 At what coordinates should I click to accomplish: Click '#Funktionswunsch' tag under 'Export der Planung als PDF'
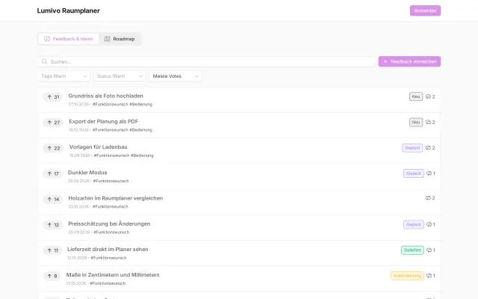click(x=111, y=130)
